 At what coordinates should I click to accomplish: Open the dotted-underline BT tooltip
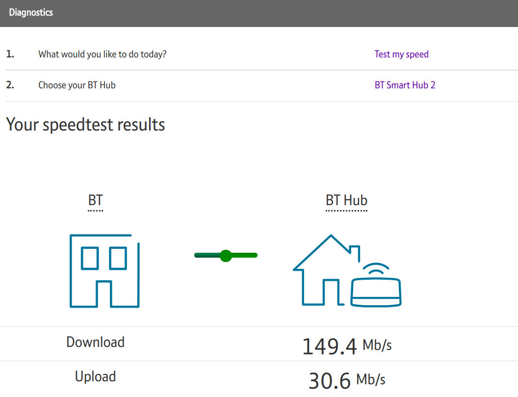click(95, 200)
